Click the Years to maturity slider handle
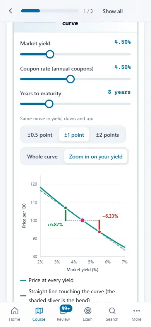The image size is (151, 327). pos(49,104)
